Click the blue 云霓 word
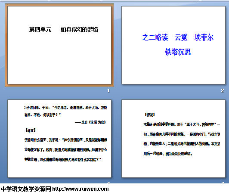 (181, 37)
